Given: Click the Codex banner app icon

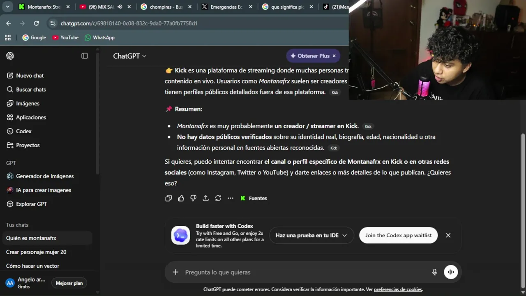Looking at the screenshot, I should point(180,236).
